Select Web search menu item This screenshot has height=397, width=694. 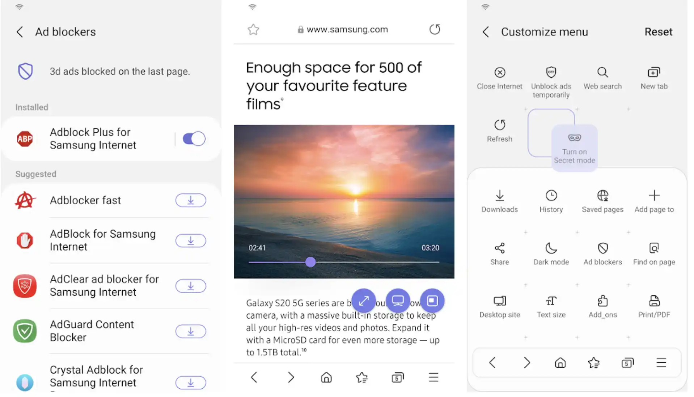[x=602, y=78]
